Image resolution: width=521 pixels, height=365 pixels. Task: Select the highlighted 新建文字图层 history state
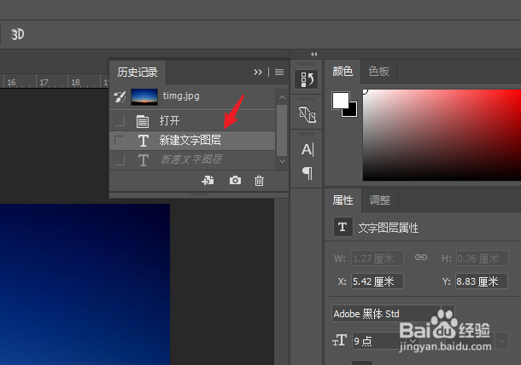click(192, 141)
